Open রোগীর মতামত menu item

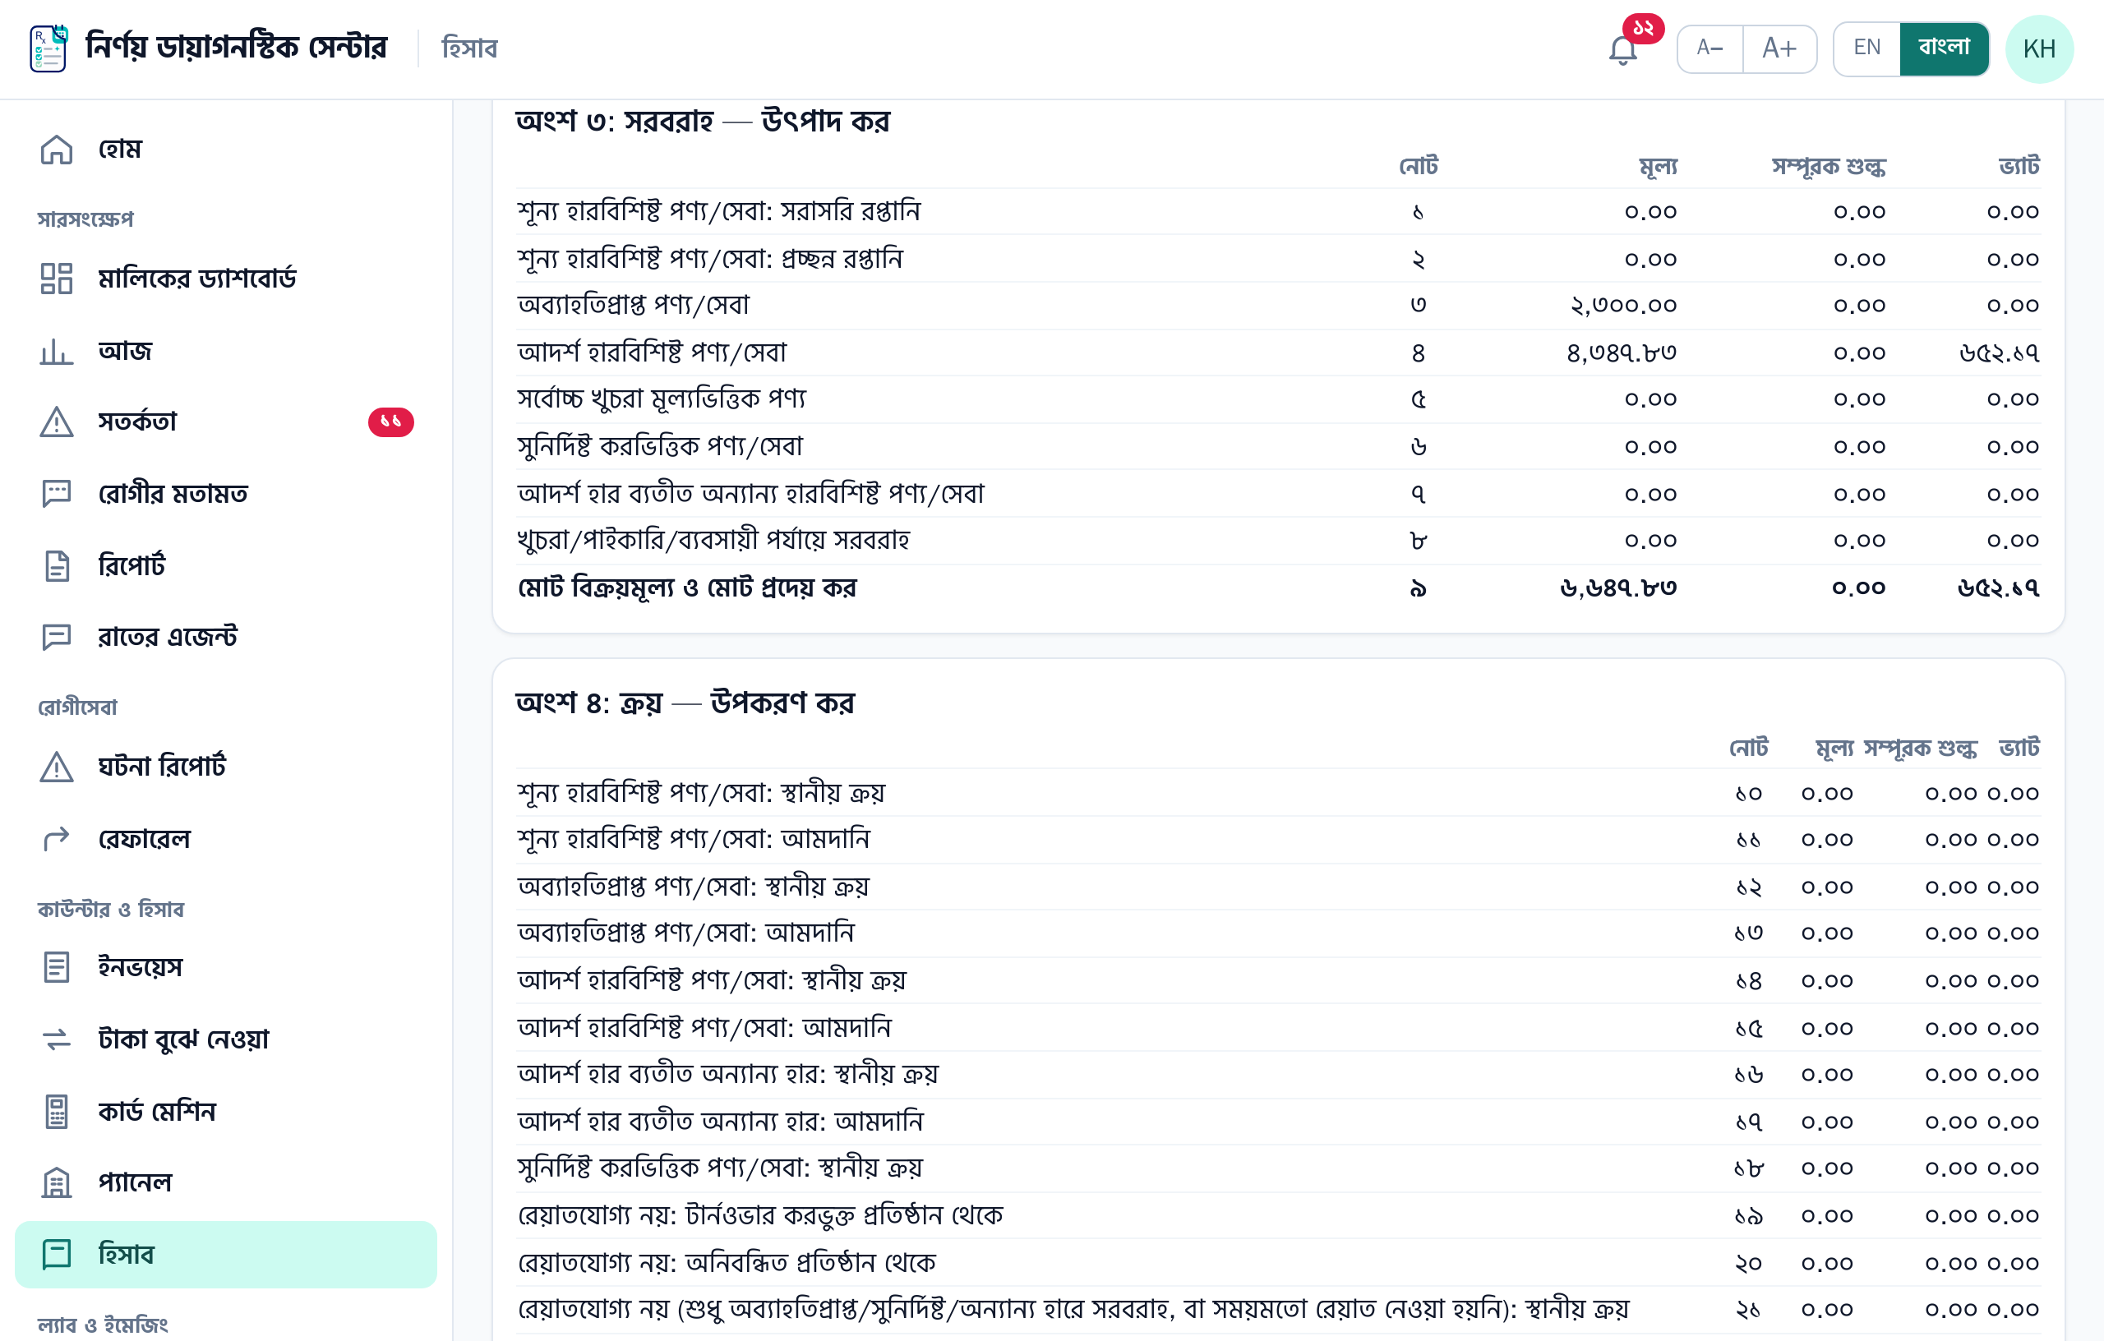[226, 494]
